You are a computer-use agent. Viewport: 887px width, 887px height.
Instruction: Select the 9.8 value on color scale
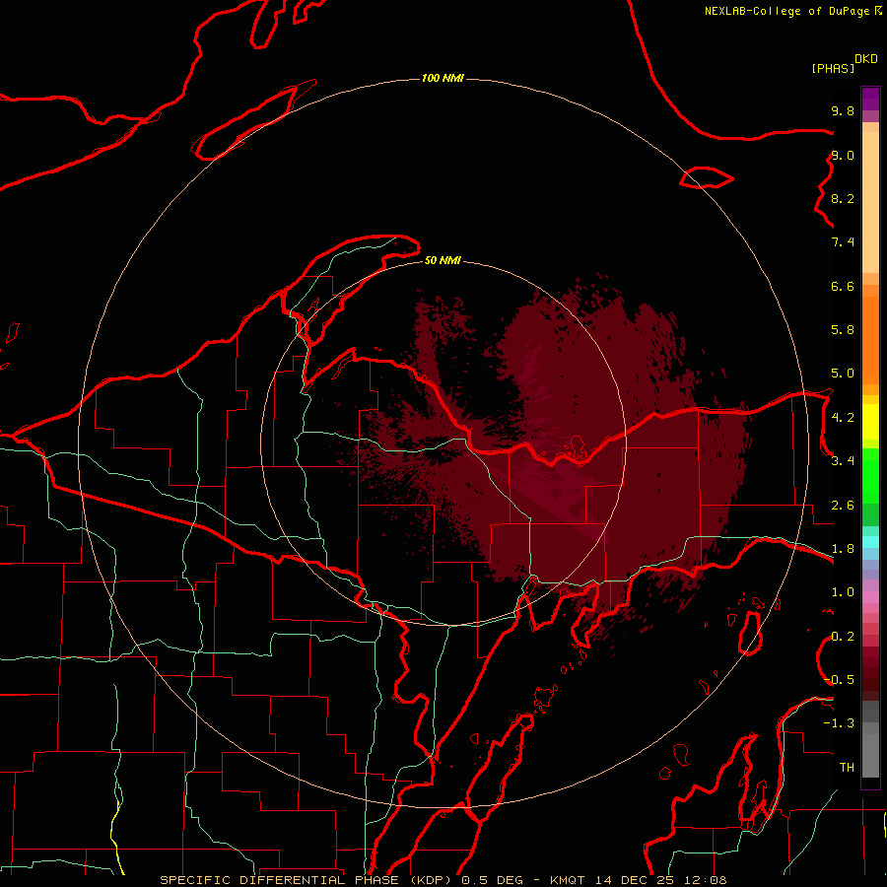[843, 110]
